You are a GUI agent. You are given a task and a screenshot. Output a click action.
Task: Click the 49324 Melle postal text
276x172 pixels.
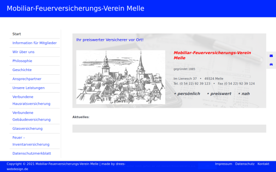point(214,78)
